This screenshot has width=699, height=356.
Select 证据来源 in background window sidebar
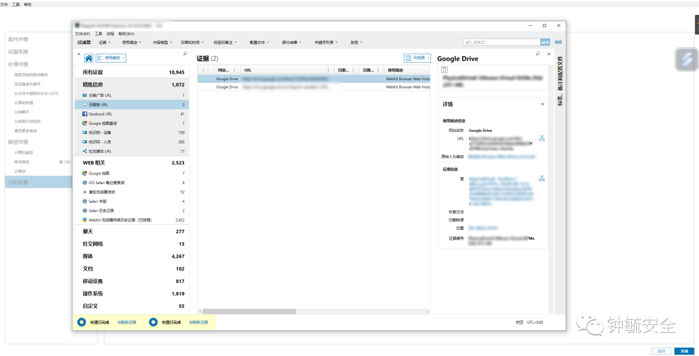coord(18,52)
